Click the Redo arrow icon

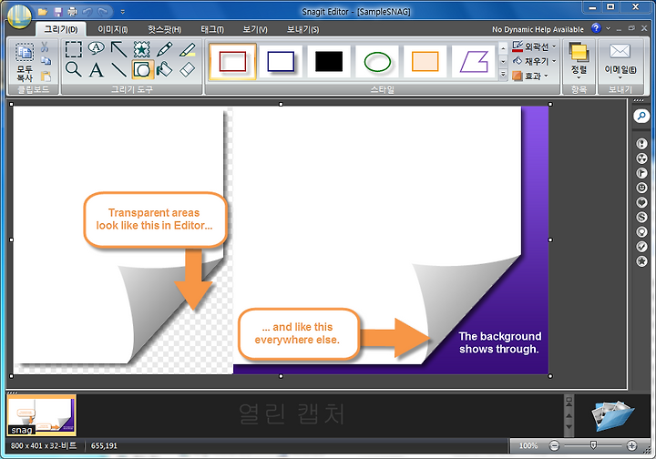point(102,12)
